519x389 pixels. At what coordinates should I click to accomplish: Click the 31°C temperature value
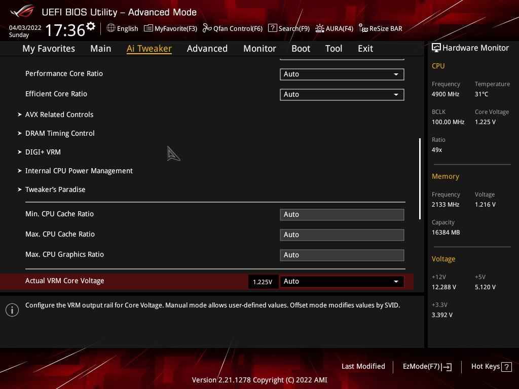pos(481,94)
